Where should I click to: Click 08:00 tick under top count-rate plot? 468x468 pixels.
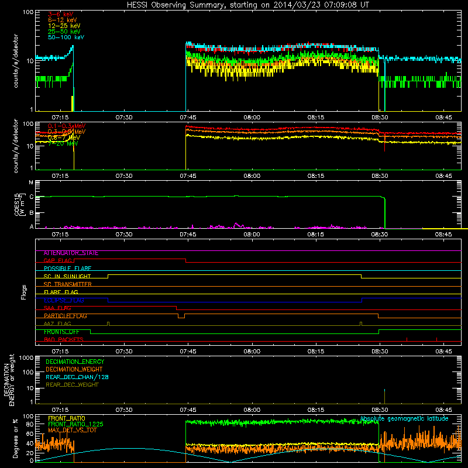252,118
